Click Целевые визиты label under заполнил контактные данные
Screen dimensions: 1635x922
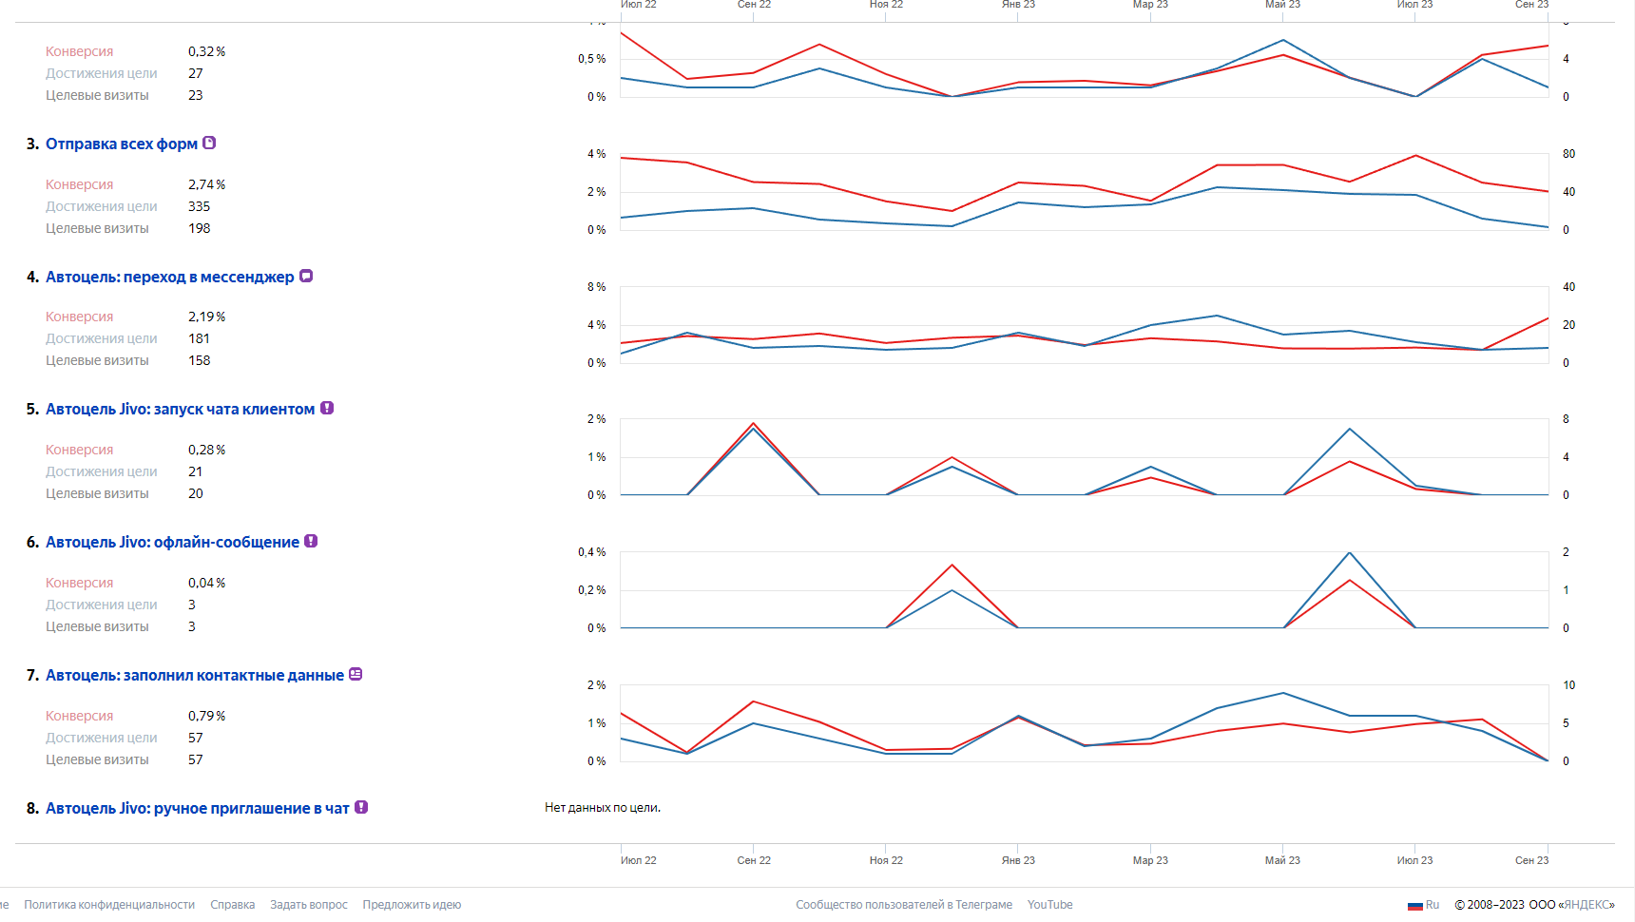(x=97, y=759)
